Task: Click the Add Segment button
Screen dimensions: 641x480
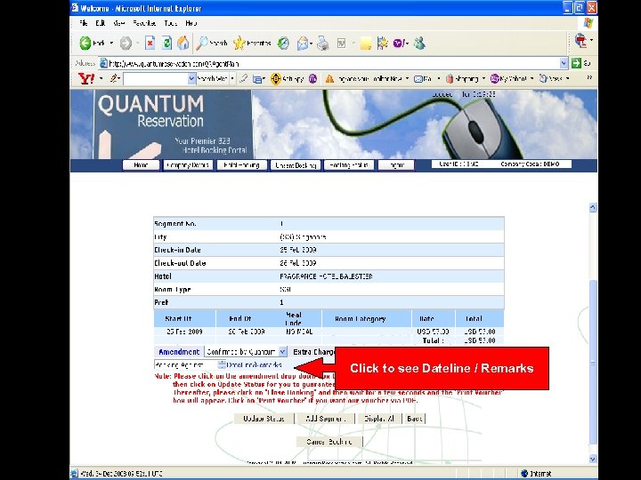Action: (x=326, y=419)
